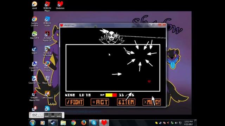Open the Undertale desktop shortcut
Screen dimensions: 225x126
60,5
